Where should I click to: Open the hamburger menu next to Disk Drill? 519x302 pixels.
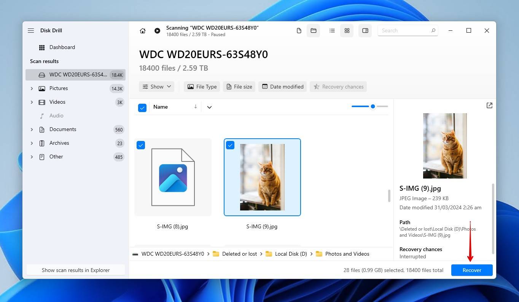[x=31, y=30]
